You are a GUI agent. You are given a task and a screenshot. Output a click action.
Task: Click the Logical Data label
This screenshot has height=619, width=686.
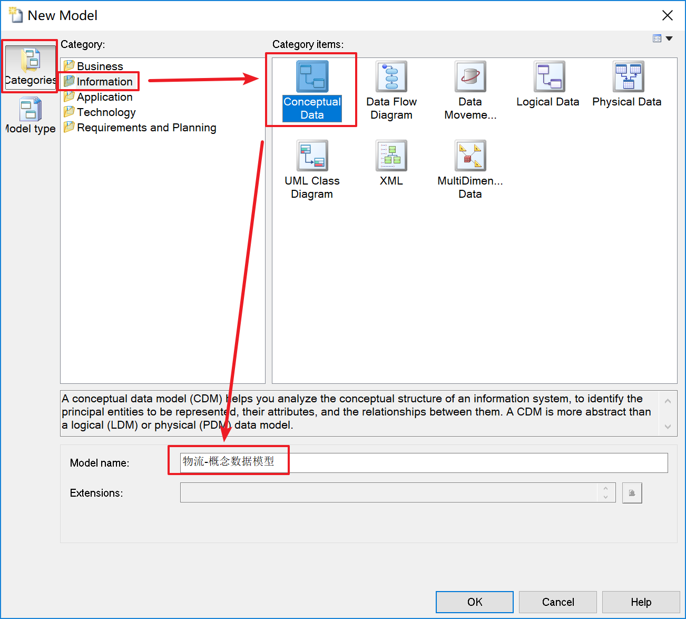[548, 102]
